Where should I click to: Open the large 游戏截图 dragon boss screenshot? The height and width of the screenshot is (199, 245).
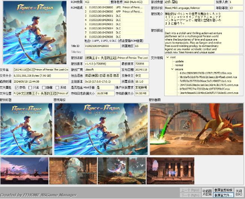(x=197, y=129)
